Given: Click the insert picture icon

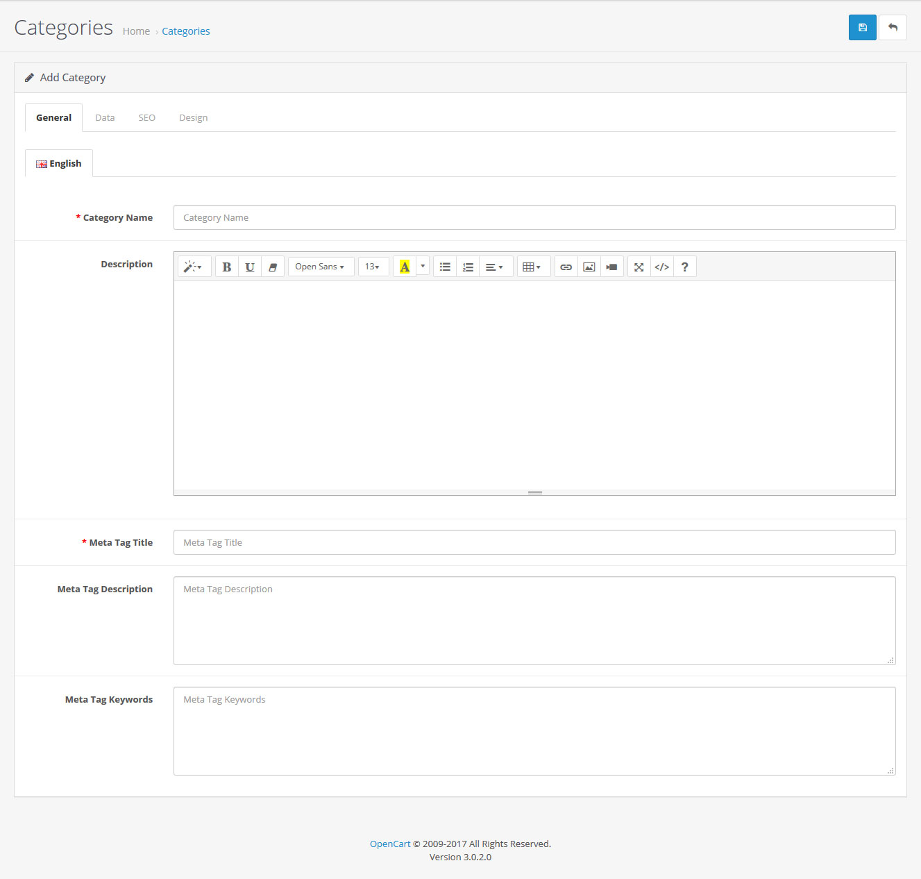Looking at the screenshot, I should point(589,267).
